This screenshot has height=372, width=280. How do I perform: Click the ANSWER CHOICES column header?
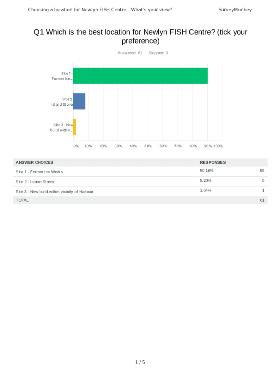(35, 162)
